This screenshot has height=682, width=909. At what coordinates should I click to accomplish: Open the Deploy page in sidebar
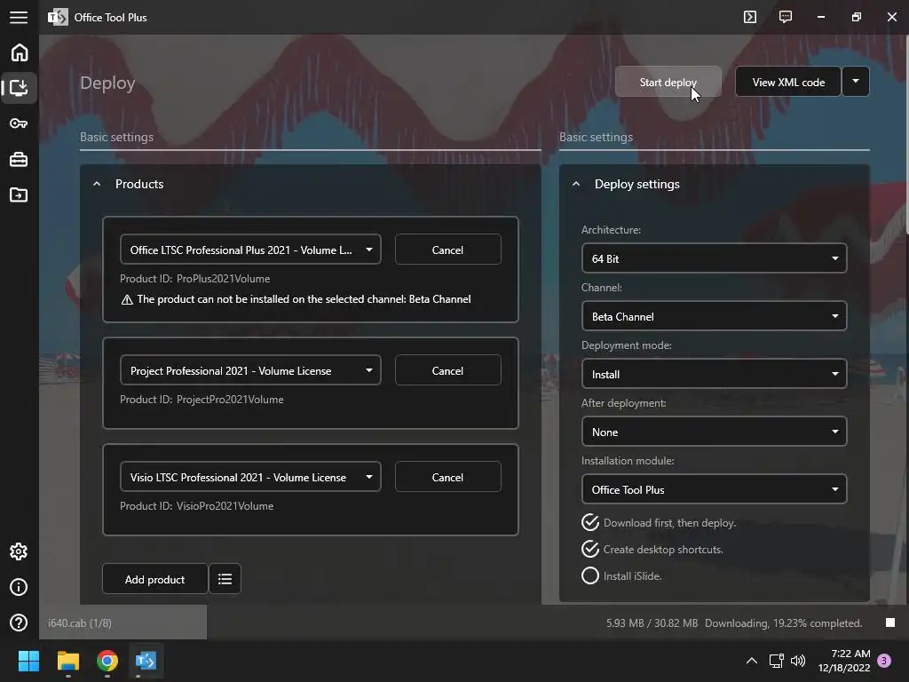coord(20,88)
